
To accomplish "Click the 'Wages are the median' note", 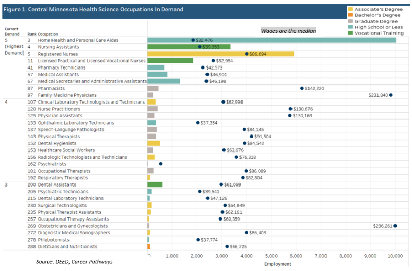I will coord(288,31).
